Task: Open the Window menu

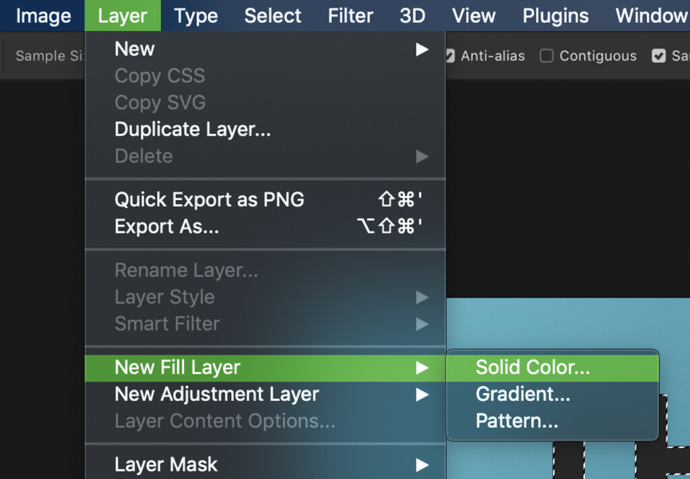Action: coord(651,15)
